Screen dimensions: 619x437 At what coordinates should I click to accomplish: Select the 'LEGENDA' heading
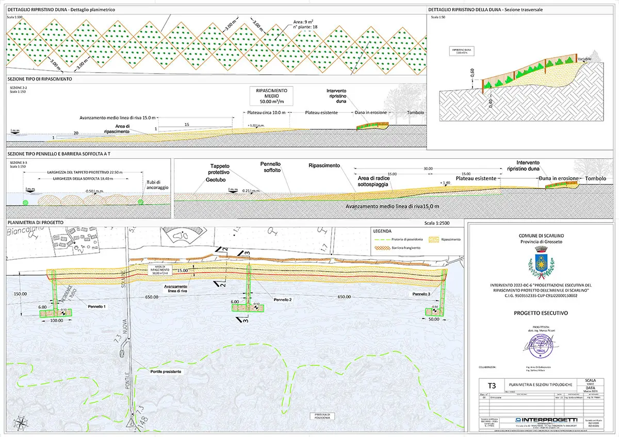coord(382,231)
